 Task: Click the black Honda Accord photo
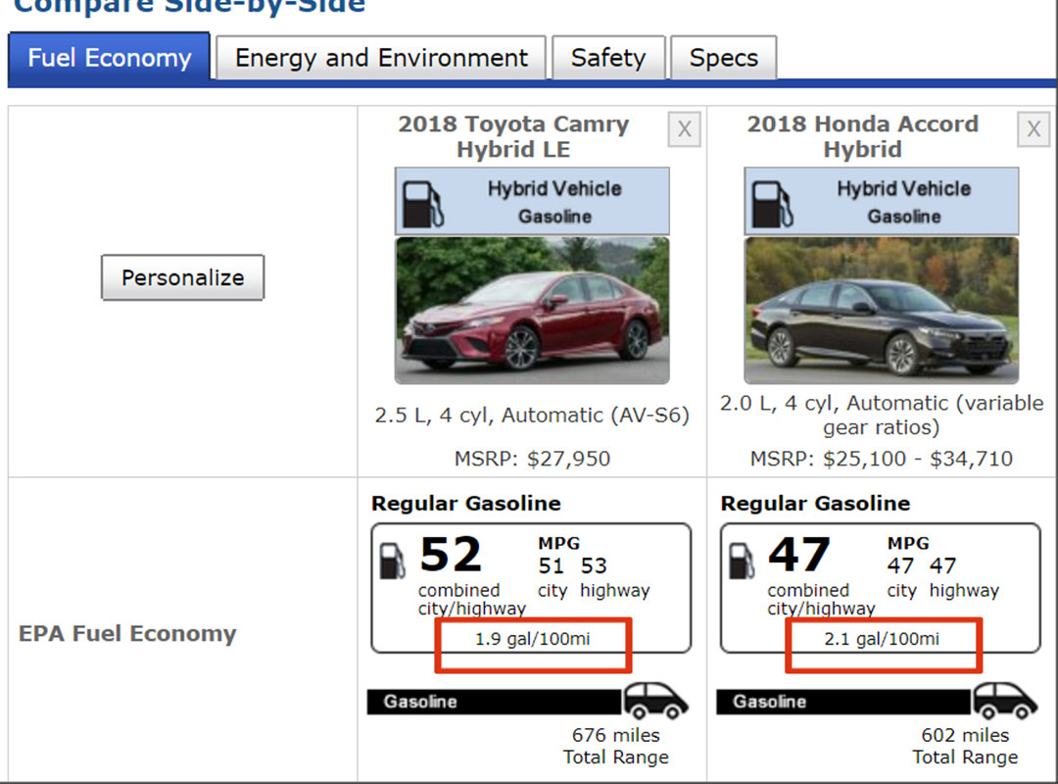coord(881,311)
